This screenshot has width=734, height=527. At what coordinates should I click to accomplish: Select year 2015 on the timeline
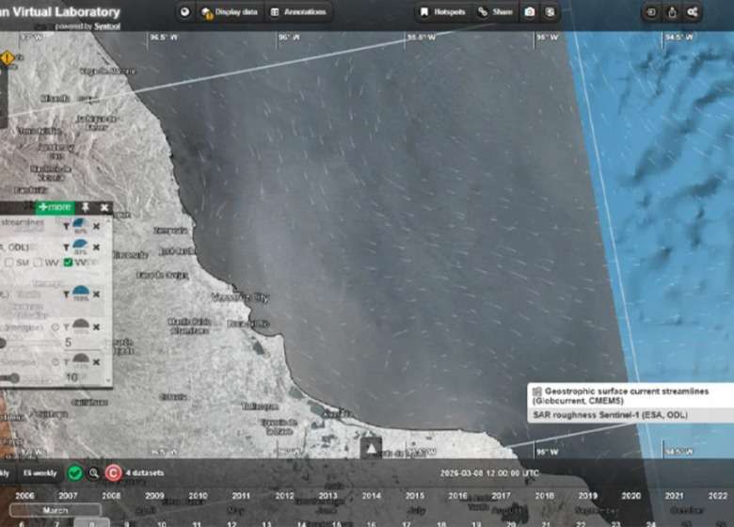click(x=414, y=495)
